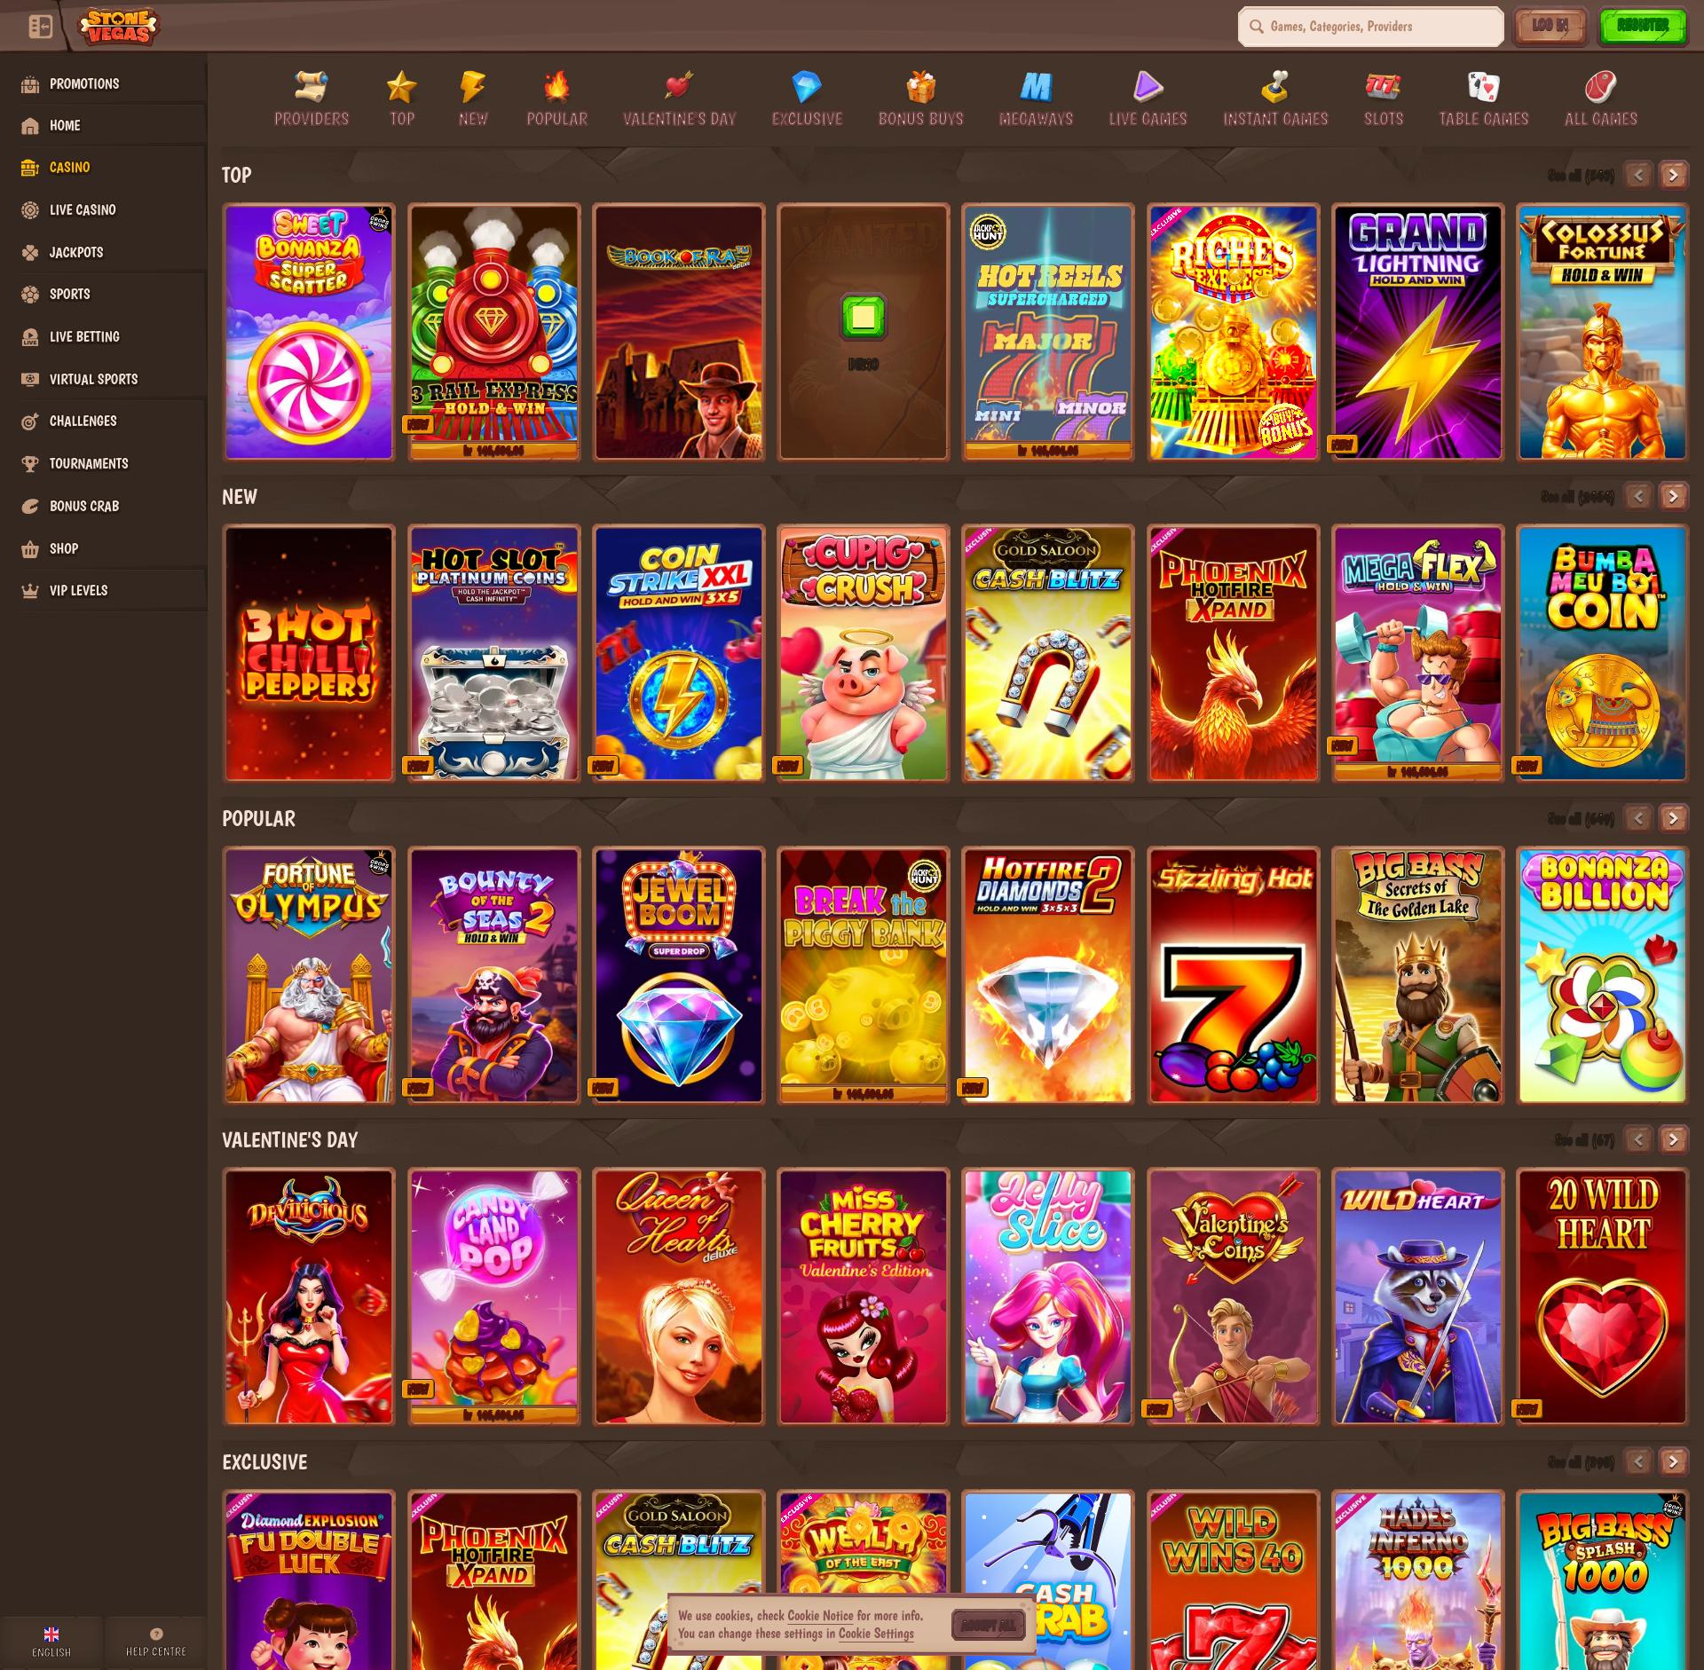Open the Sizzling Hot game thumbnail

[1233, 974]
